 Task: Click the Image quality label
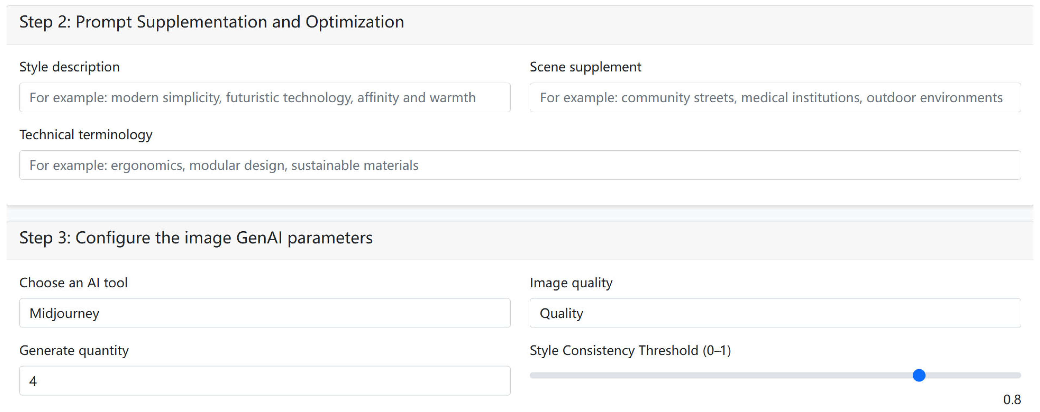[x=571, y=283]
